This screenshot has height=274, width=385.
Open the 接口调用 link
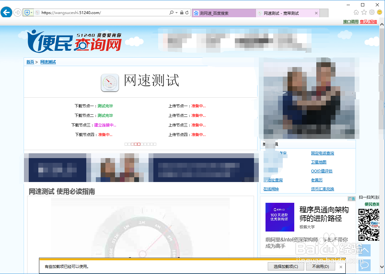coord(351,22)
